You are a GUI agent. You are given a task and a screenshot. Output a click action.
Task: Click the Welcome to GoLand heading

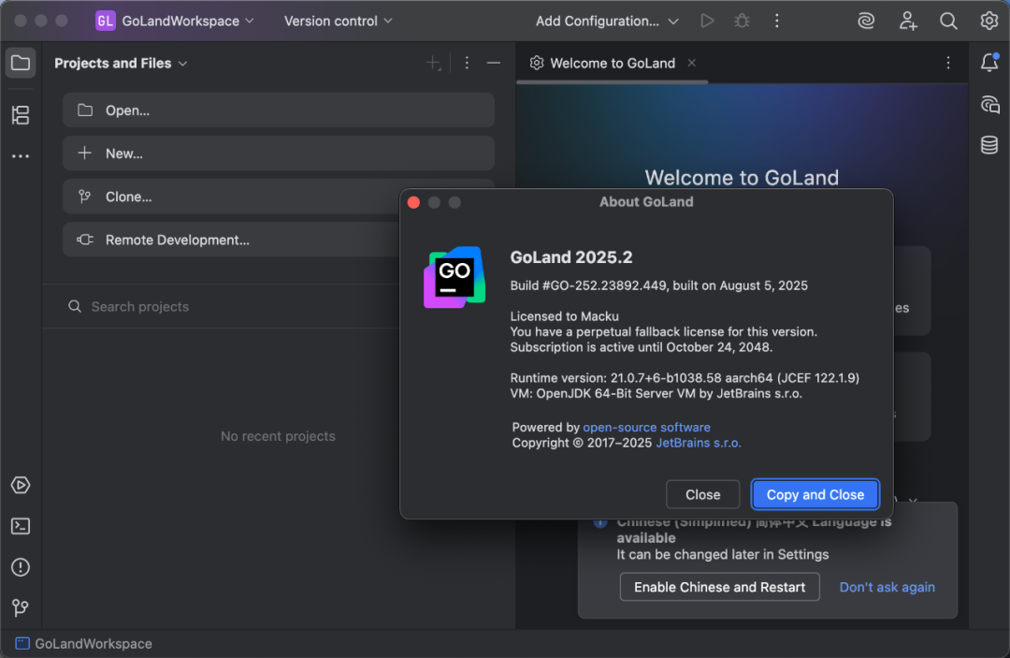[x=742, y=178]
